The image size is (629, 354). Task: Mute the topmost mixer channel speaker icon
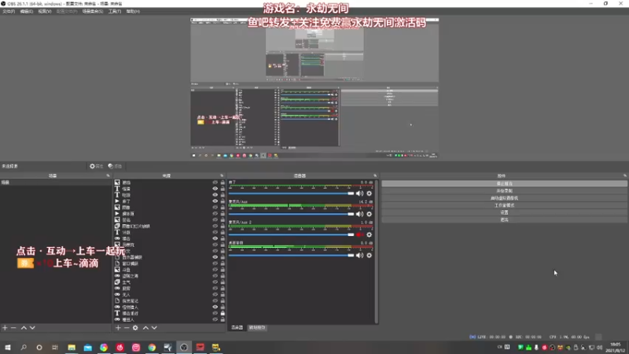(359, 194)
